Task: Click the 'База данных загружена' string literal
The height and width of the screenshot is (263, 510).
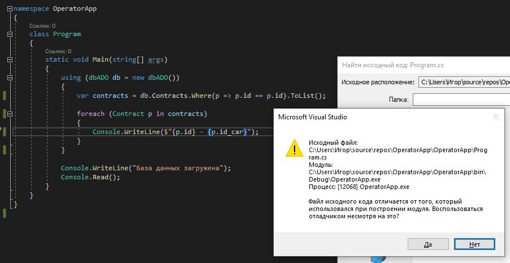Action: click(178, 169)
